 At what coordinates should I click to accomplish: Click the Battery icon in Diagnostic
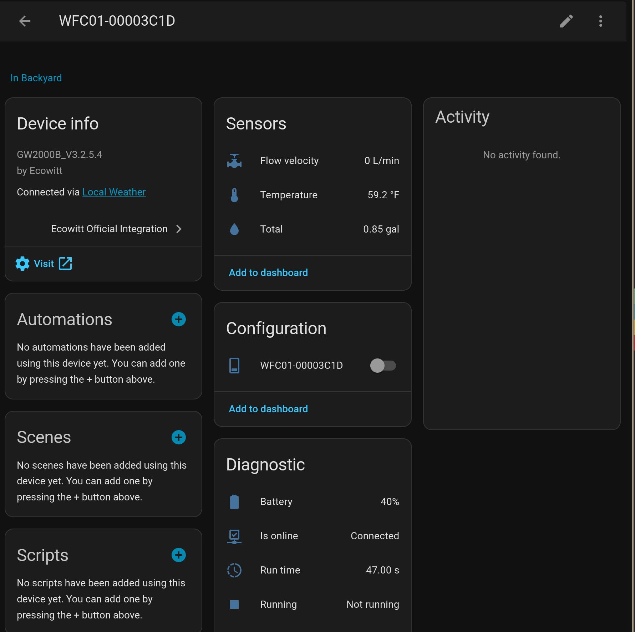coord(234,502)
